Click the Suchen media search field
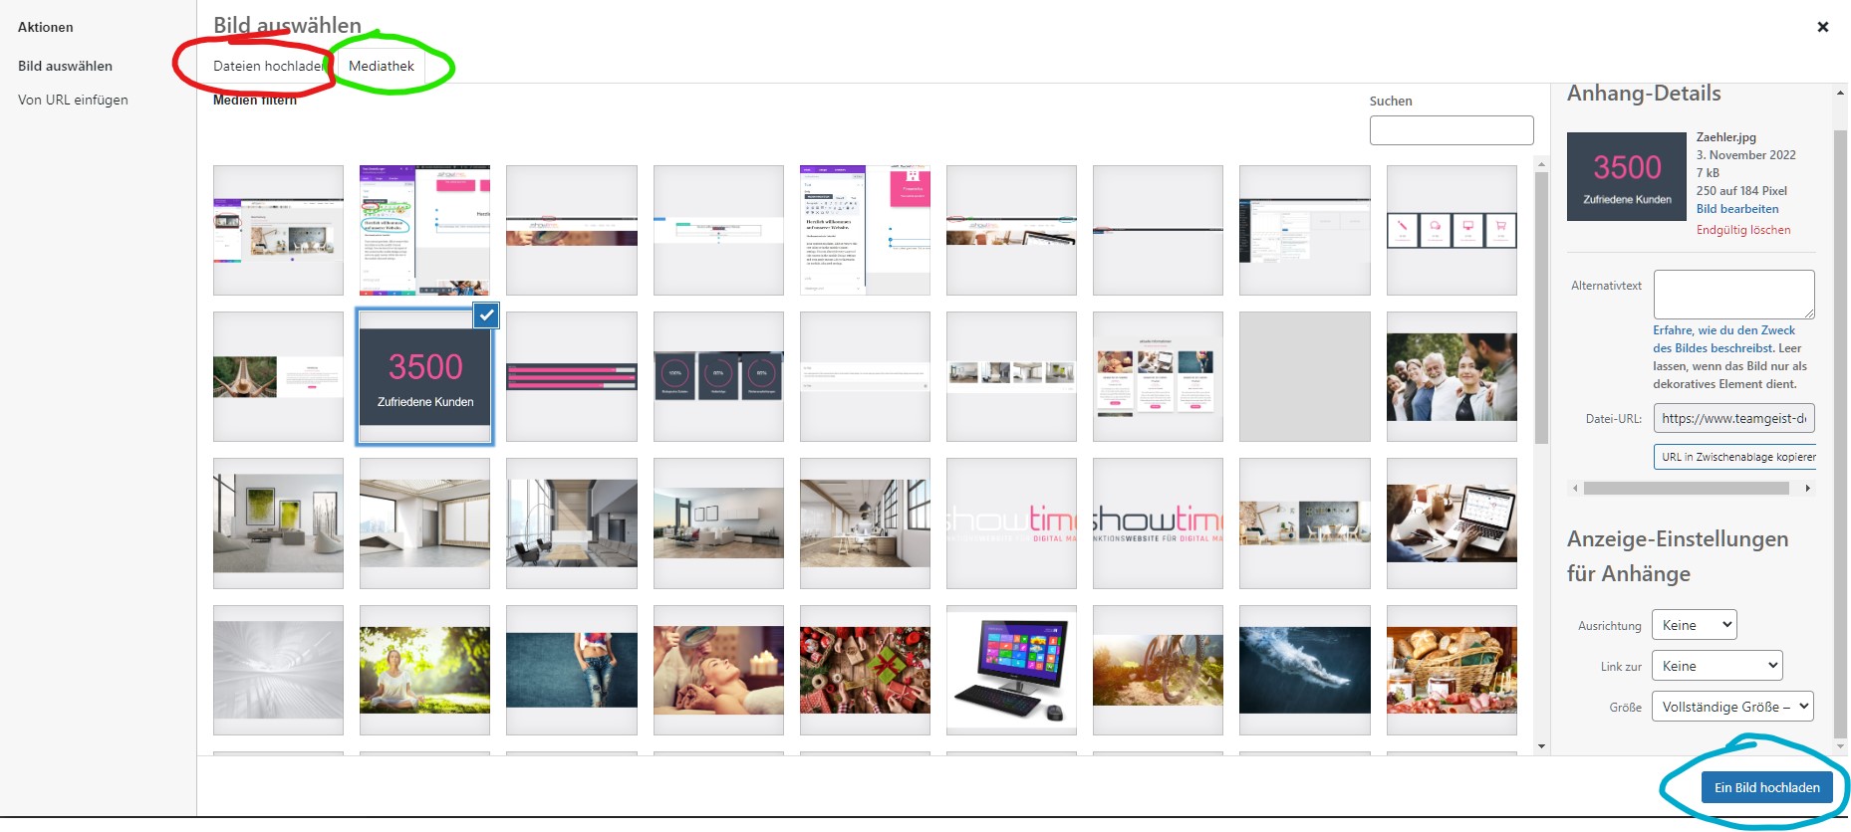 pyautogui.click(x=1452, y=130)
